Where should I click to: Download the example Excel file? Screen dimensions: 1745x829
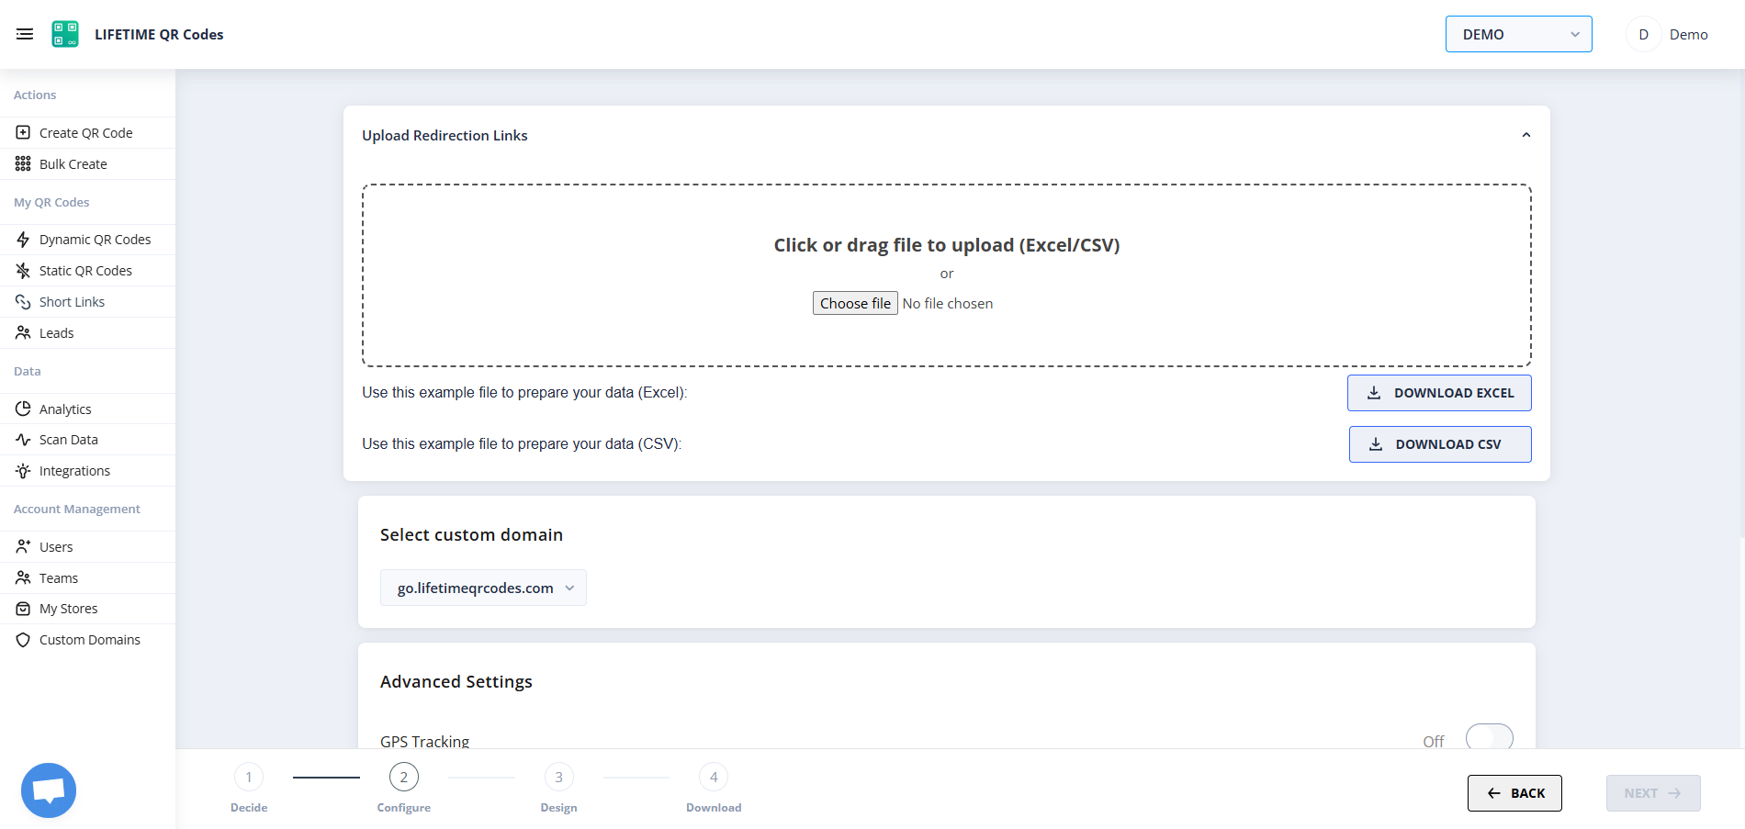pos(1439,393)
